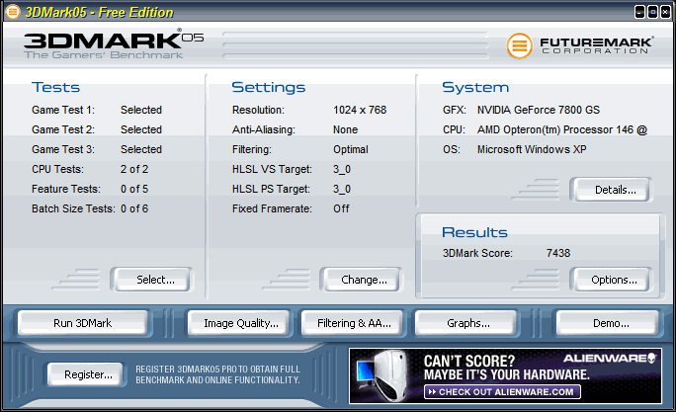Image resolution: width=676 pixels, height=412 pixels.
Task: Maximize the 3DMark05 window
Action: pos(653,12)
